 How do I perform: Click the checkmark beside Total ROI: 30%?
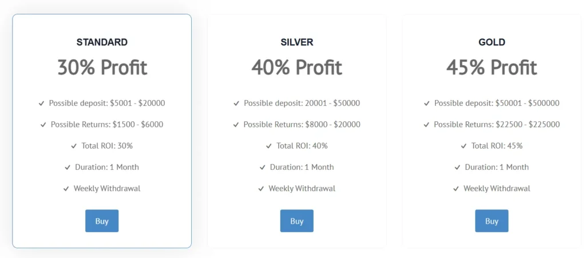click(x=74, y=146)
